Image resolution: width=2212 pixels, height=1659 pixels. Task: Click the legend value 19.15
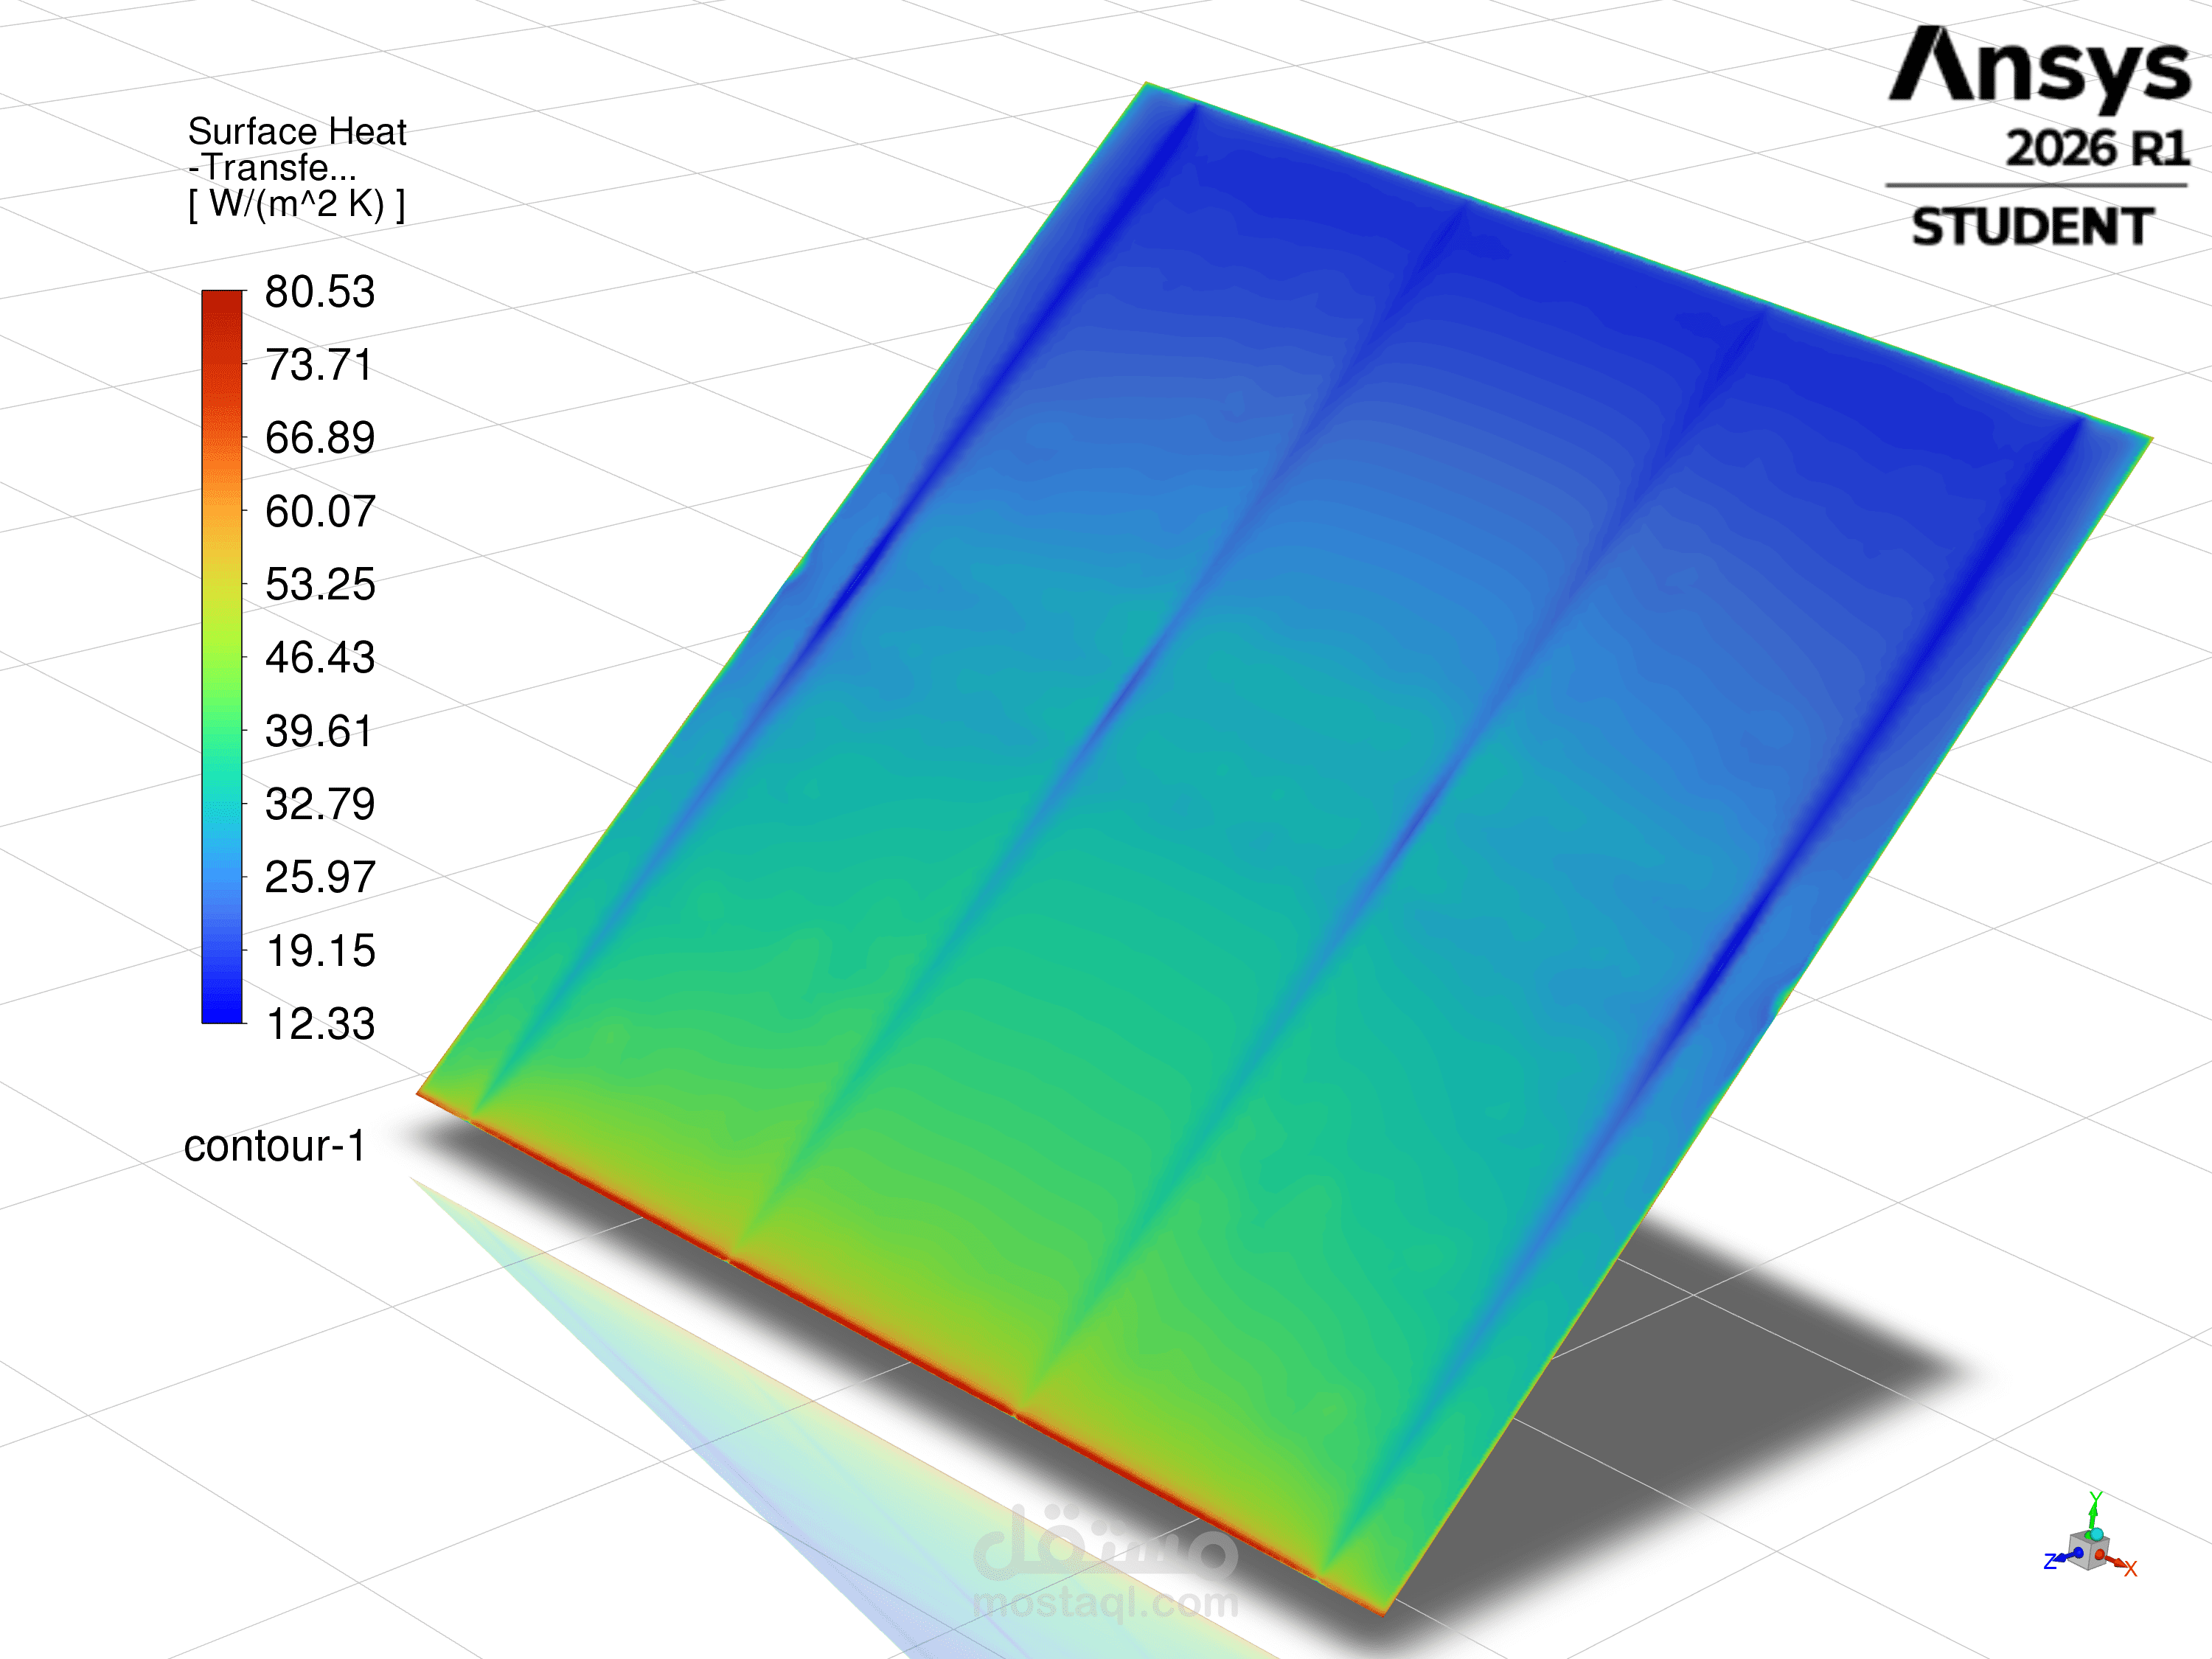point(320,951)
